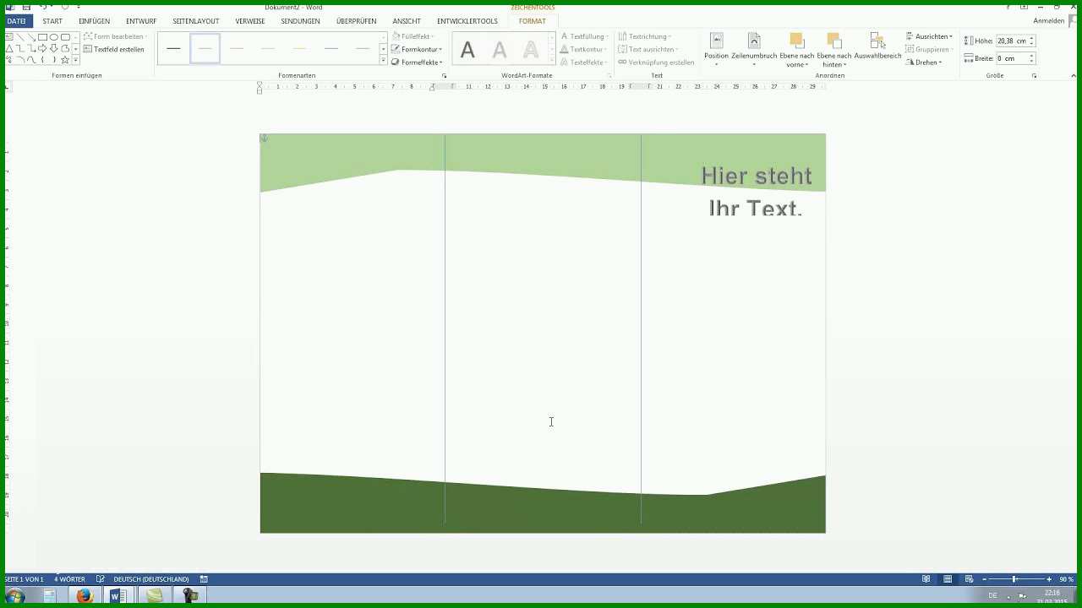Click the zoom slider handle
Screen dimensions: 1082x608
(x=1014, y=579)
